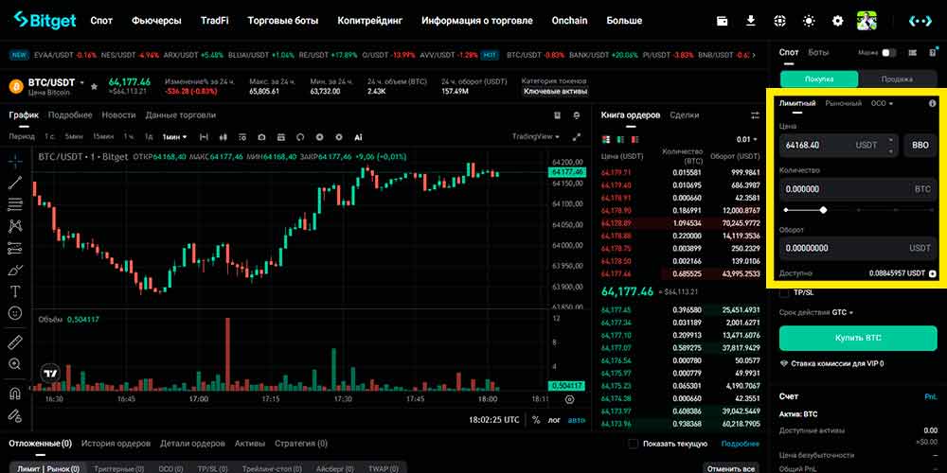Open the GTC срок действия dropdown
The image size is (947, 473).
point(843,312)
